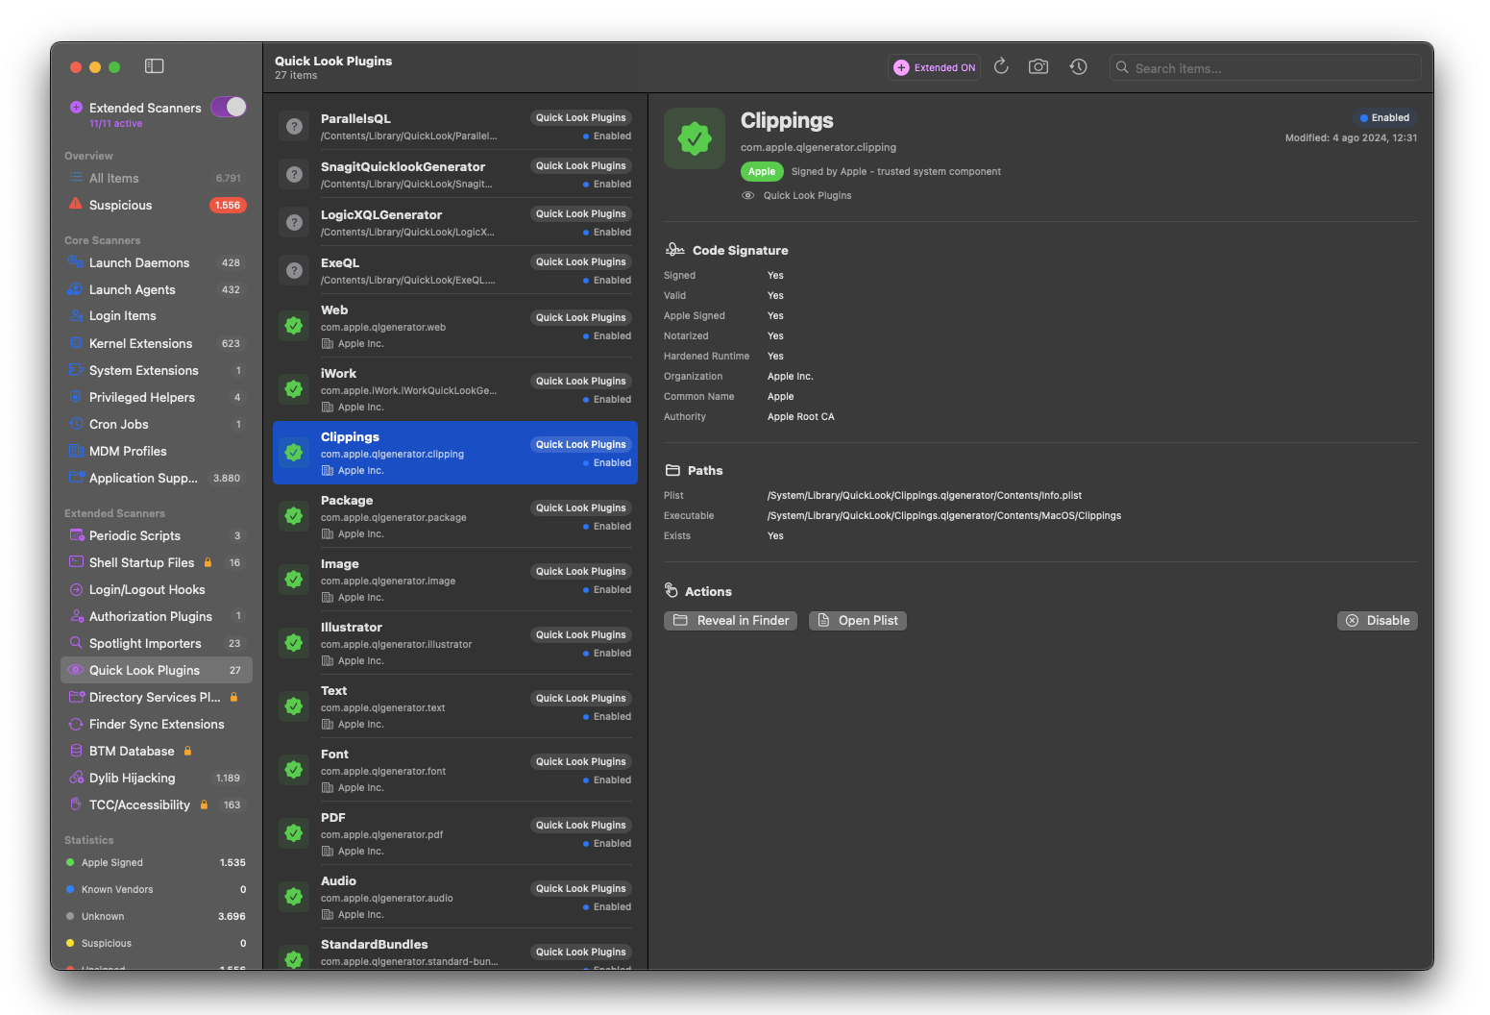The image size is (1490, 1015).
Task: Click the large Clippings verified badge in details
Action: pyautogui.click(x=695, y=138)
